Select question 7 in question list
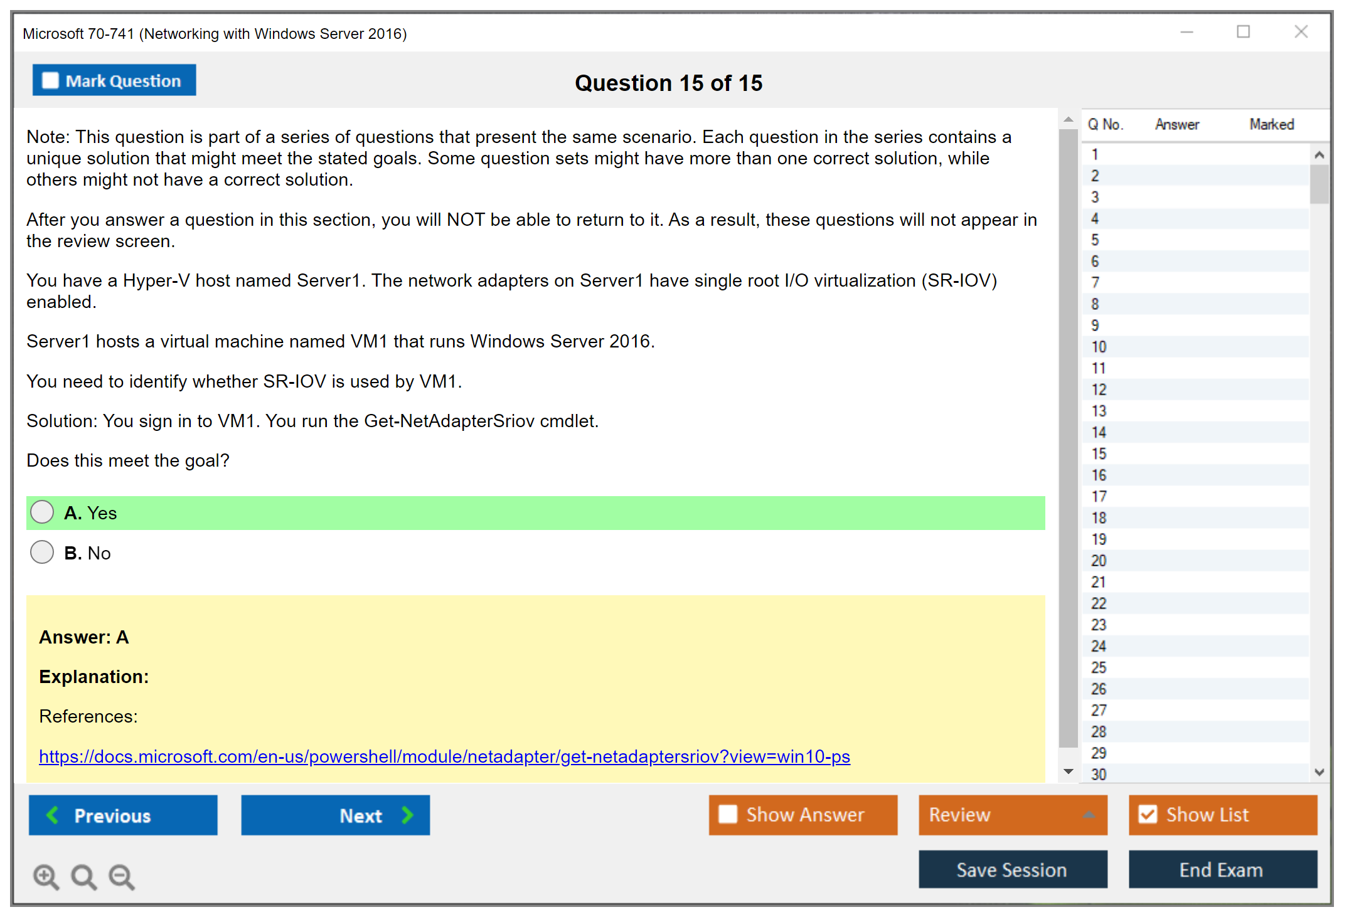The image size is (1349, 922). click(x=1095, y=282)
